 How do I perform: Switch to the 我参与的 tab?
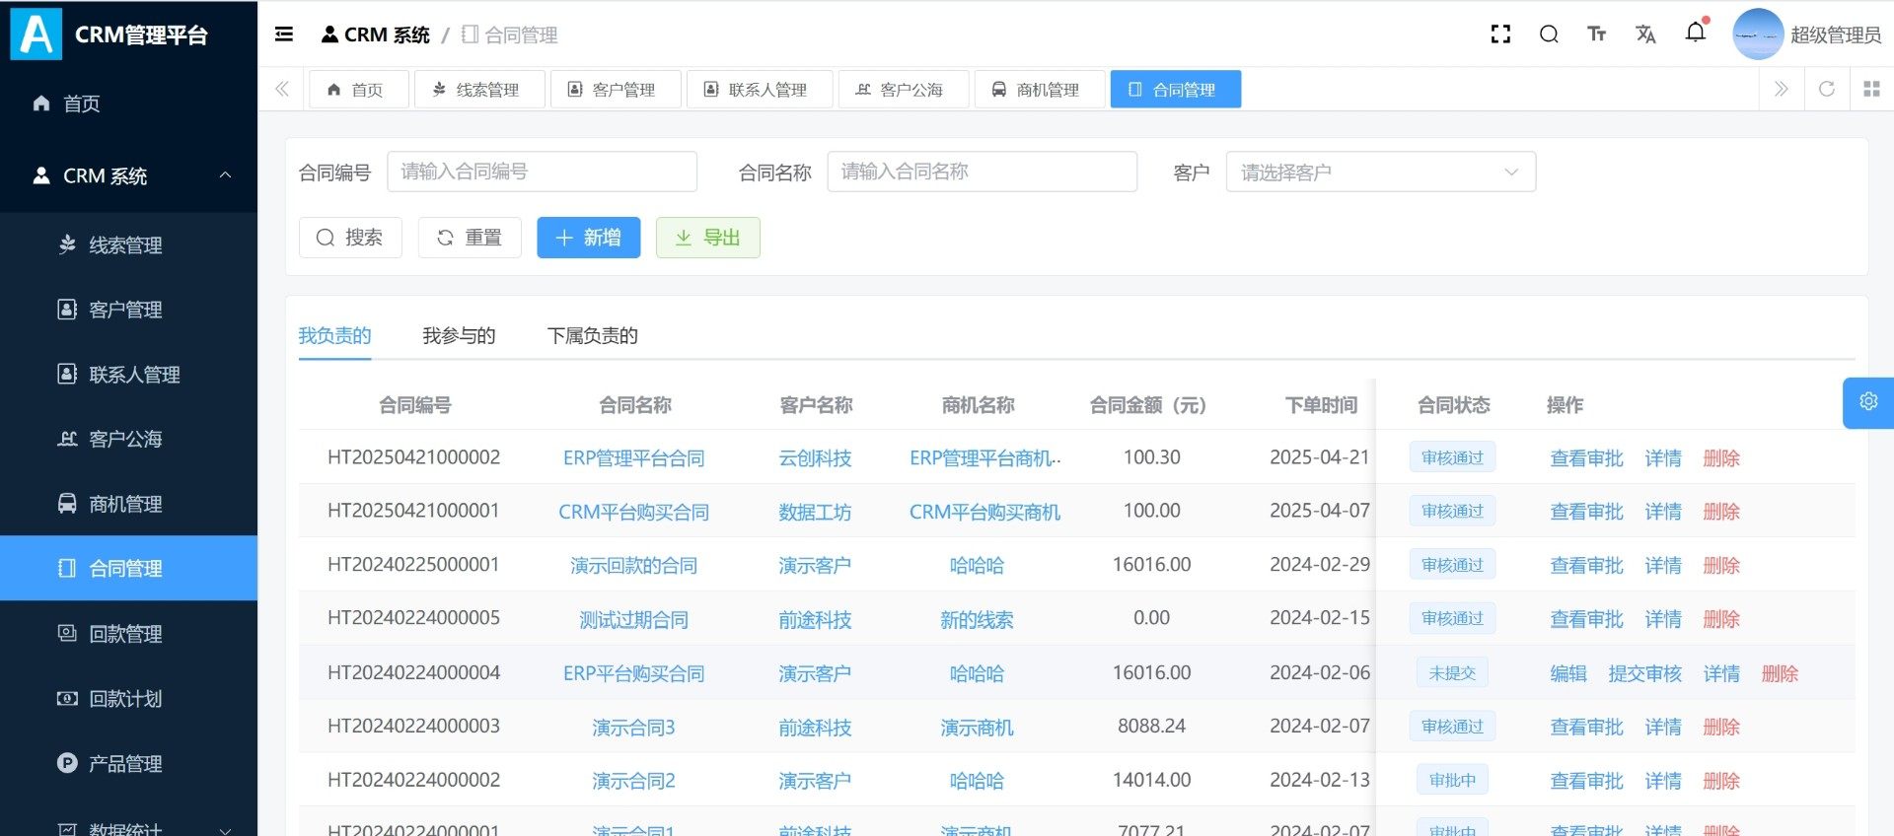pyautogui.click(x=459, y=336)
